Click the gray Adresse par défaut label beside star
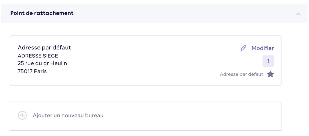The image size is (309, 136). [x=241, y=74]
